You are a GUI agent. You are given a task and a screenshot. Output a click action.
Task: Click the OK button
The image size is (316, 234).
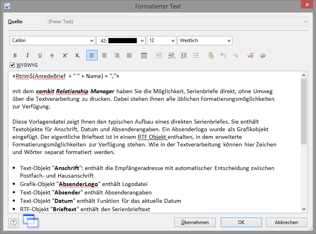241,222
